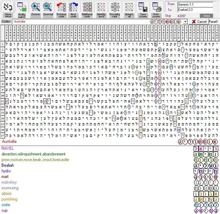Image resolution: width=220 pixels, height=214 pixels.
Task: Select the RAYEL term in the list
Action: [x=7, y=148]
